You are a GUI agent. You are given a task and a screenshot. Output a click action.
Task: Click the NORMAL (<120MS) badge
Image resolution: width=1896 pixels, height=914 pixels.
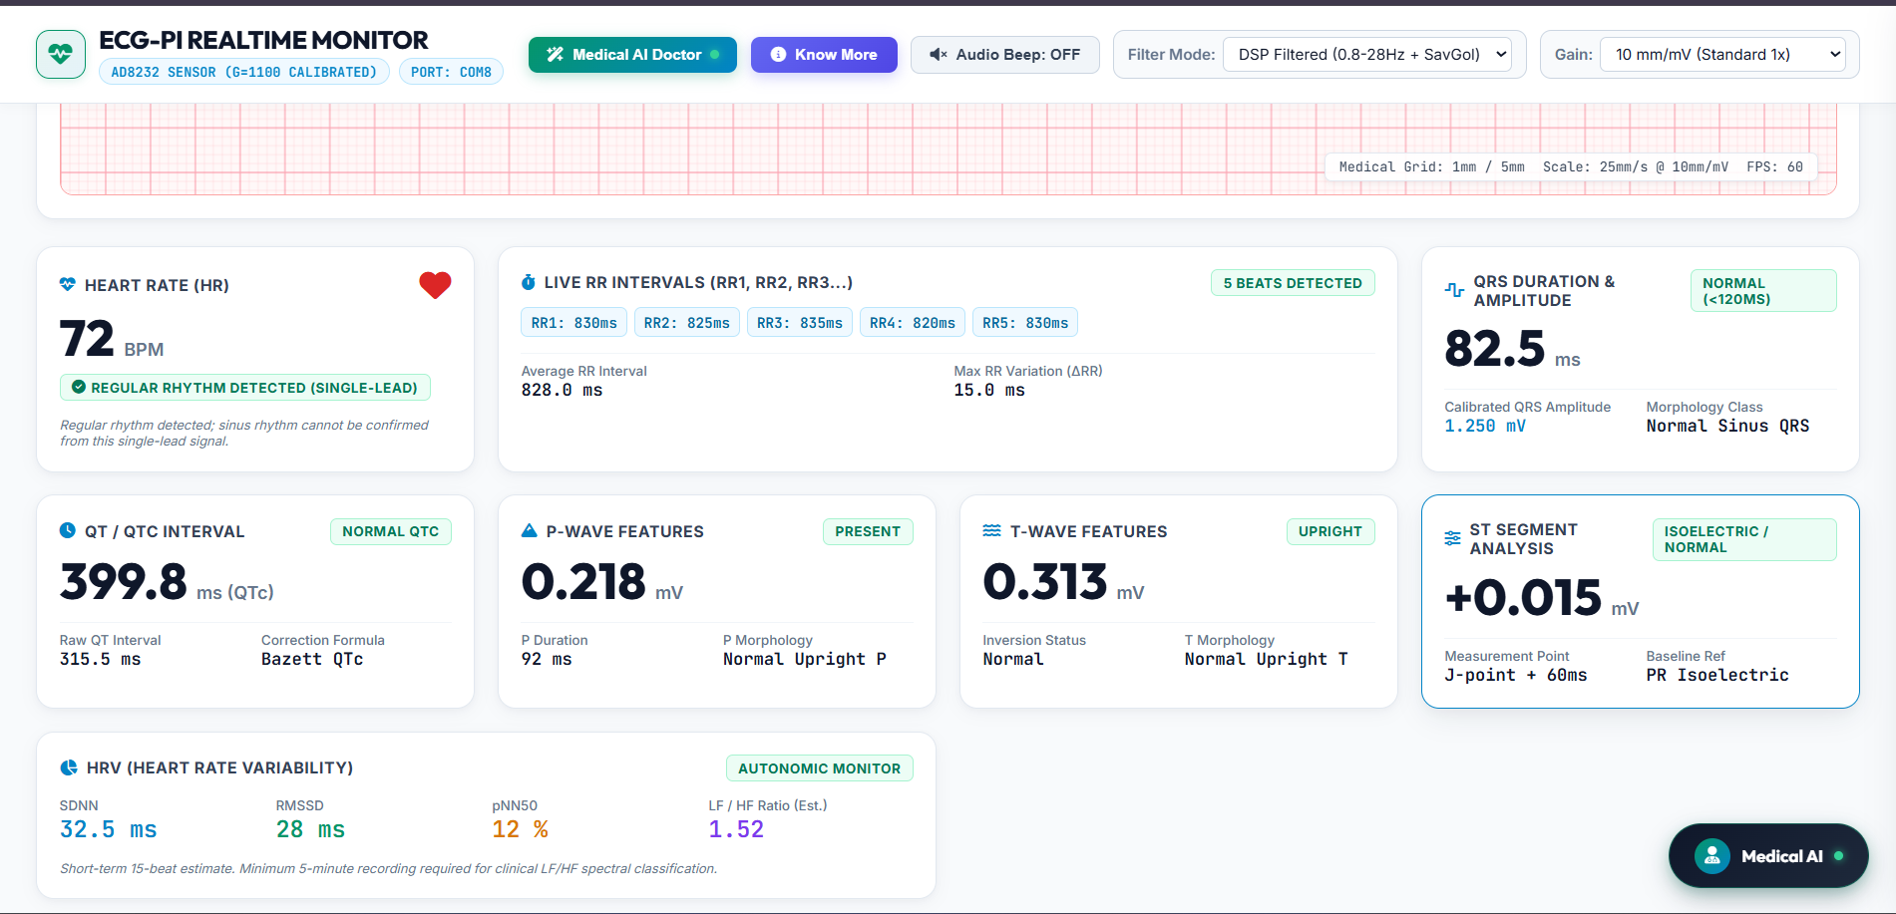point(1763,291)
